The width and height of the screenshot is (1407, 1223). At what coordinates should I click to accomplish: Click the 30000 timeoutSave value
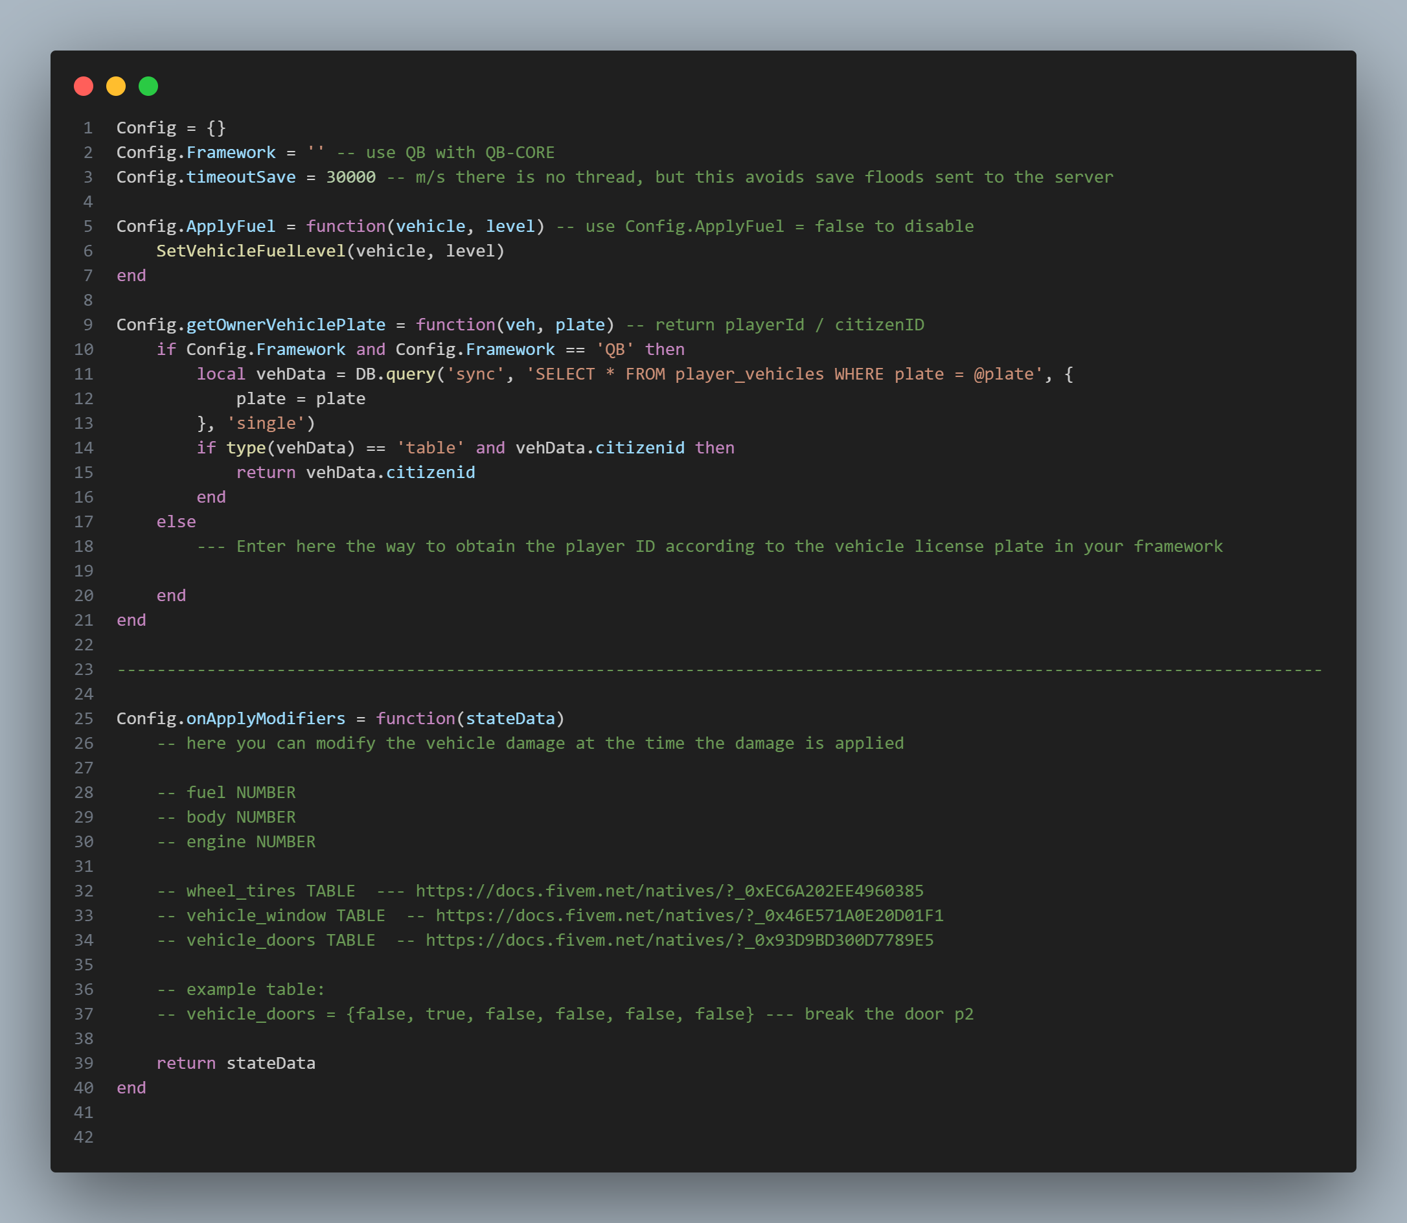click(x=350, y=177)
